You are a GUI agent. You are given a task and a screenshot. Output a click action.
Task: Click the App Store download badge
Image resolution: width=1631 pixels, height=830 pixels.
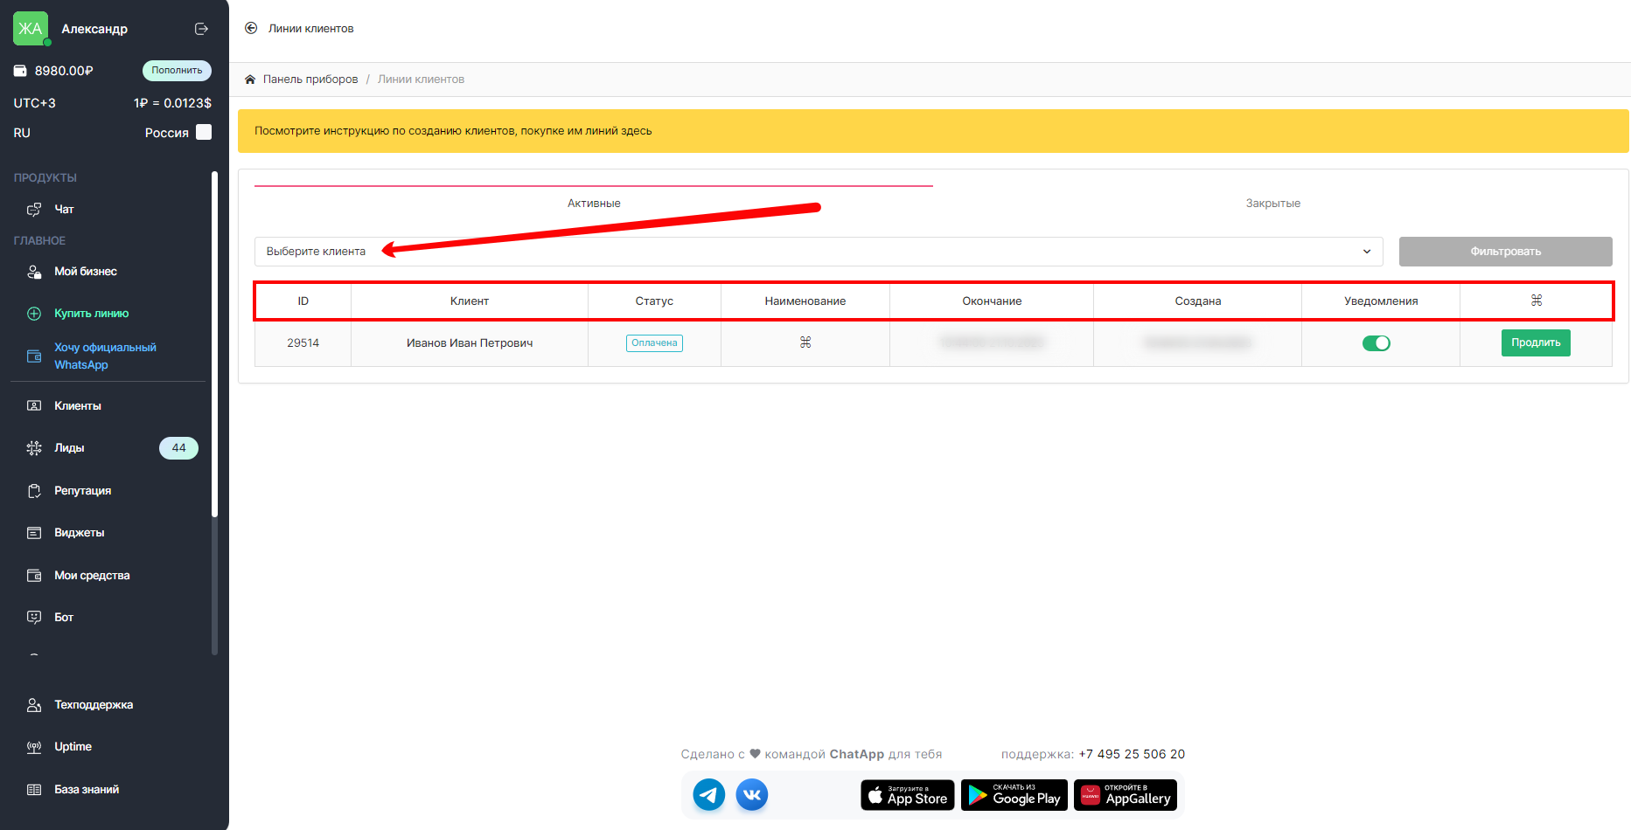[907, 795]
